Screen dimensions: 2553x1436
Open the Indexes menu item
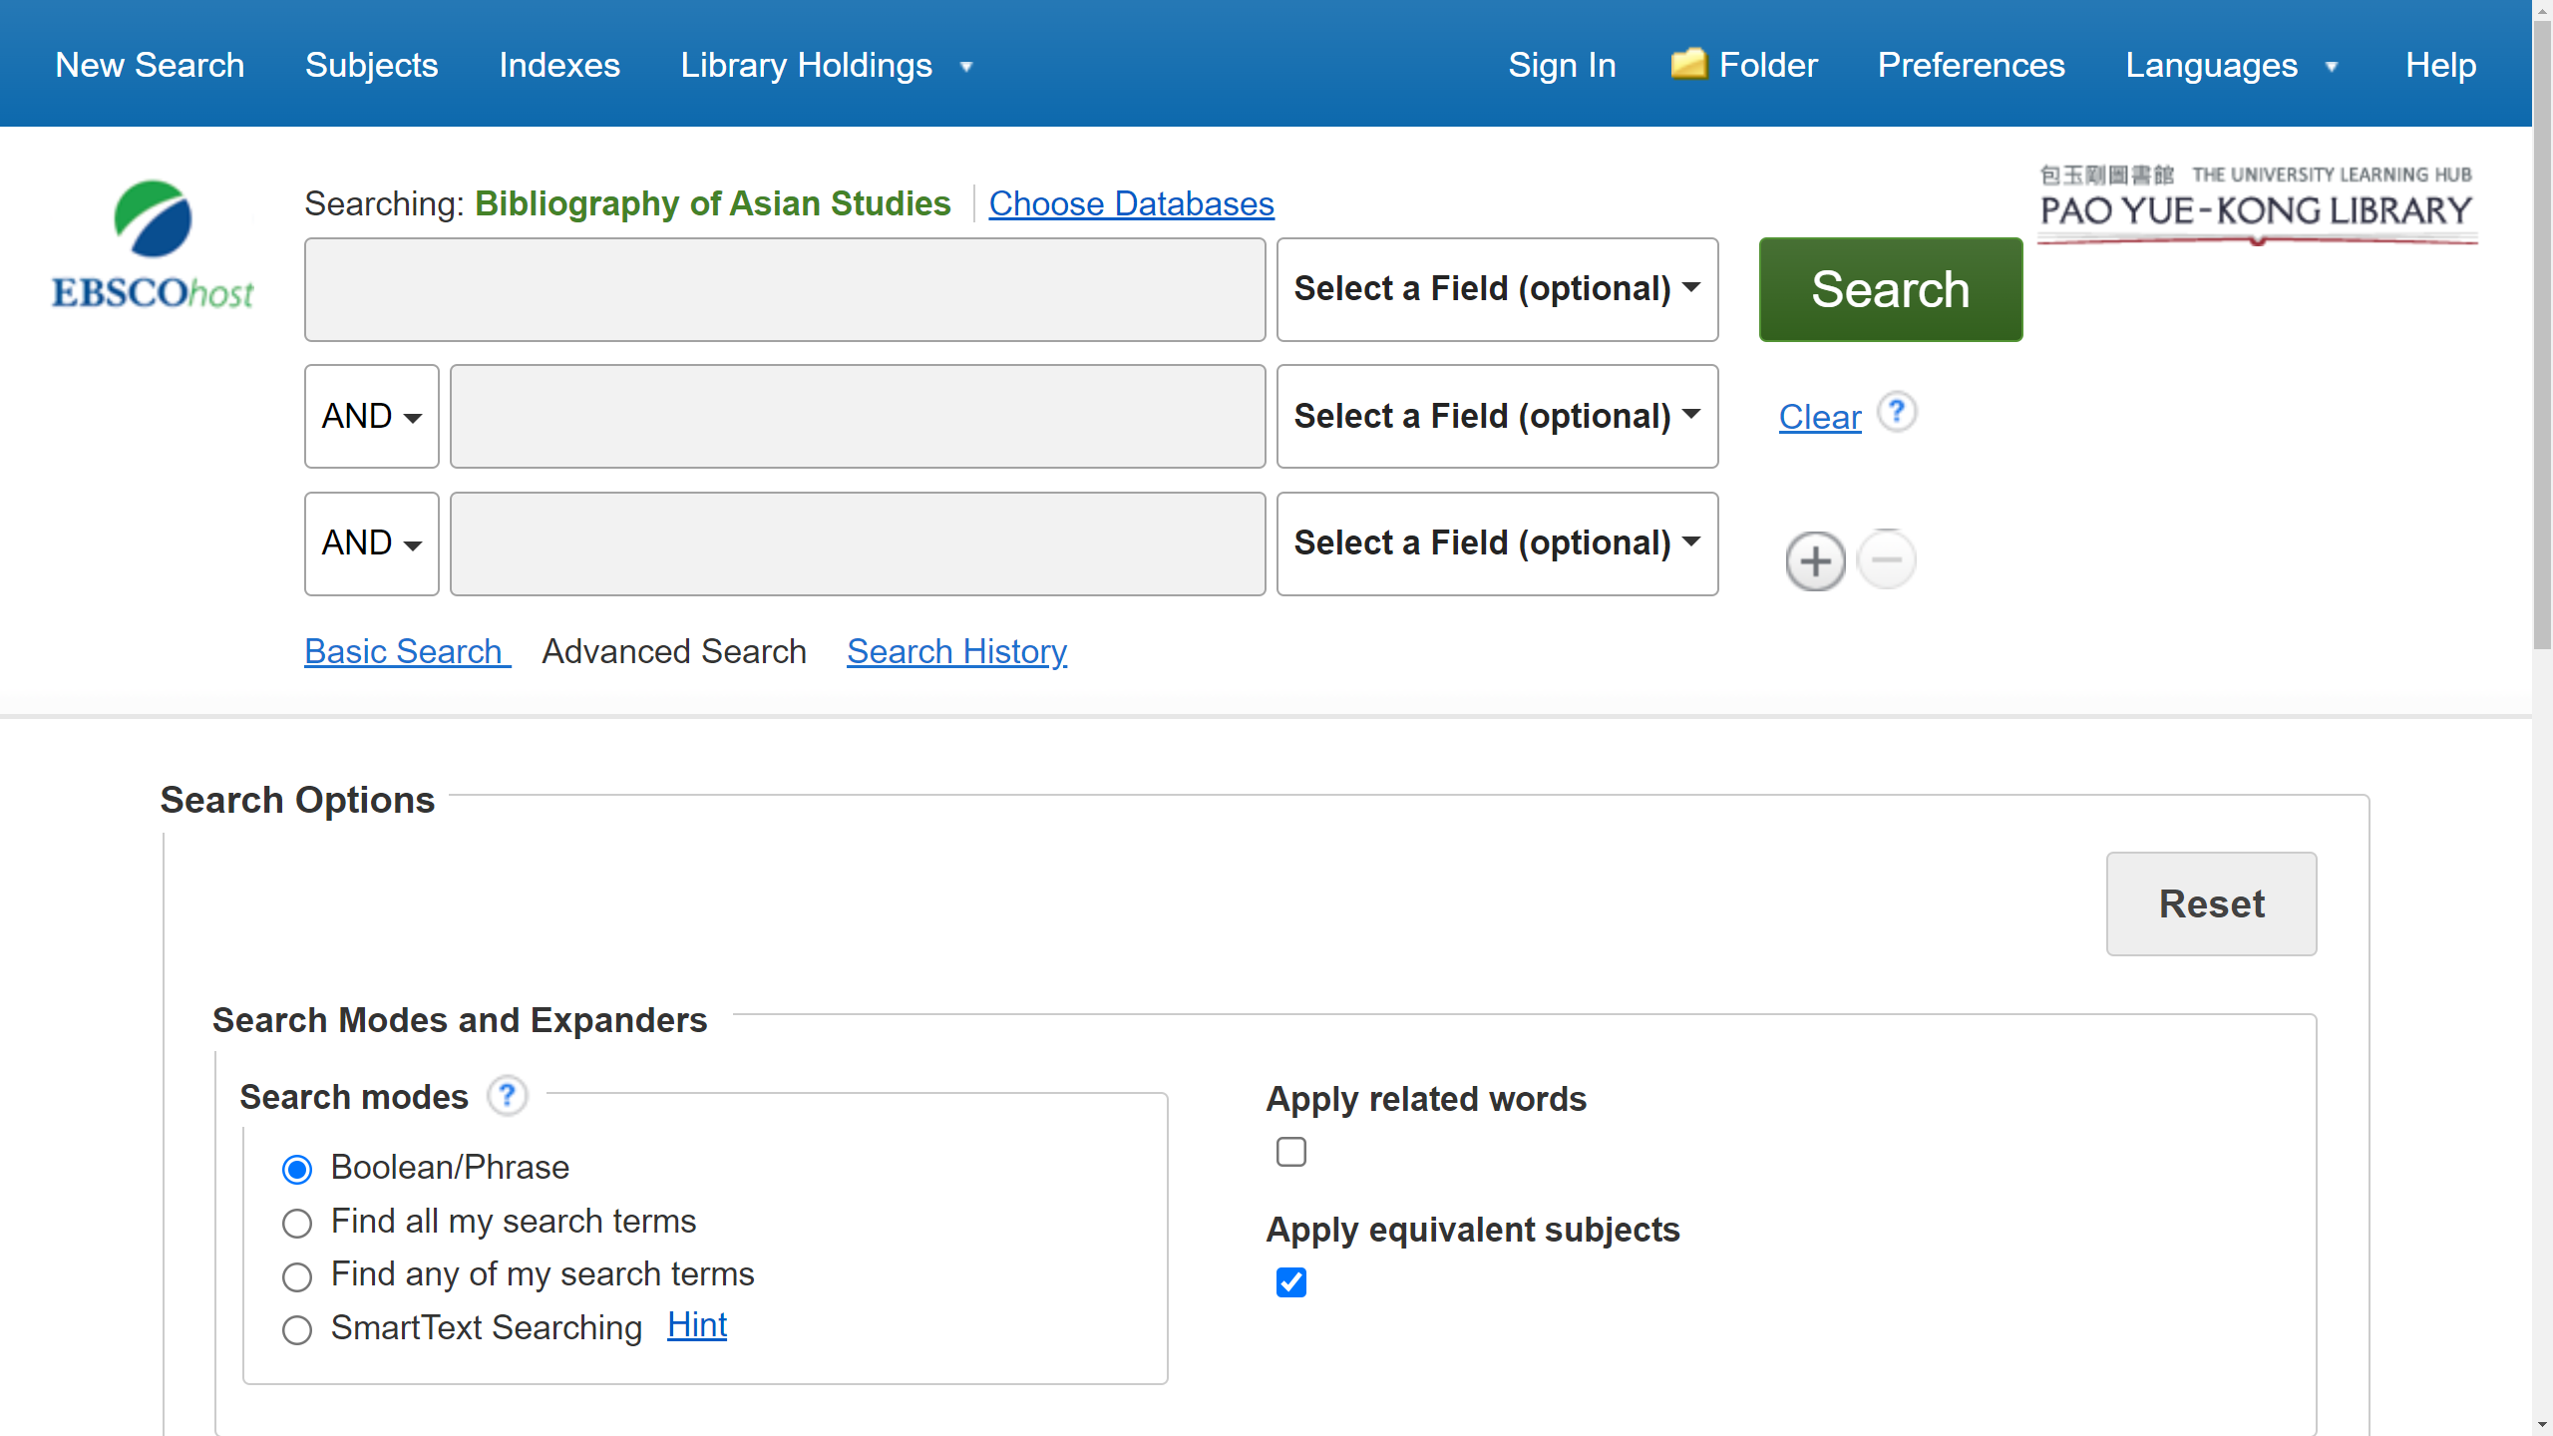[x=559, y=63]
